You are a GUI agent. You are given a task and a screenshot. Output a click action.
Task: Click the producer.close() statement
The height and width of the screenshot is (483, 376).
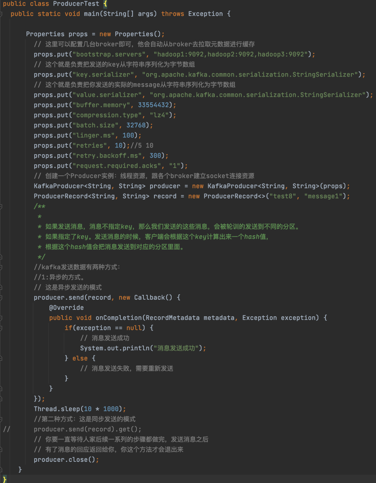pos(66,460)
